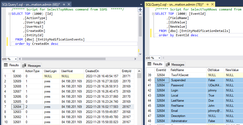This screenshot has height=125, width=243.
Task: Click the left editor's scroll down arrow
Action: (x=140, y=54)
